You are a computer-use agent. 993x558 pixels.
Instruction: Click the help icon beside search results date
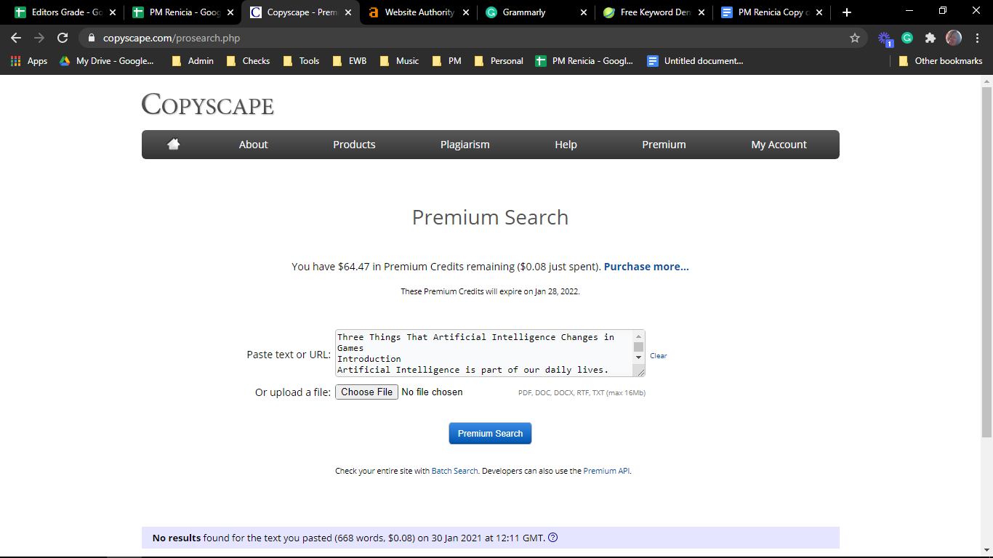[x=552, y=538]
